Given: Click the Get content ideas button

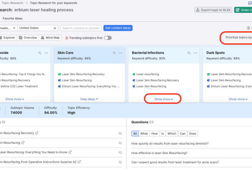Looking at the screenshot, I should pyautogui.click(x=118, y=28).
